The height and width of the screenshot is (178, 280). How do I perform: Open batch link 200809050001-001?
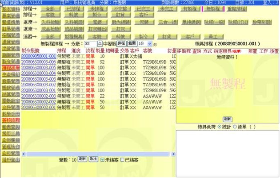(39, 57)
